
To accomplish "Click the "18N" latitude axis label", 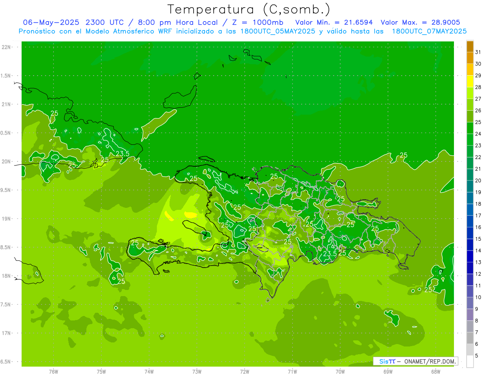I will coord(6,276).
